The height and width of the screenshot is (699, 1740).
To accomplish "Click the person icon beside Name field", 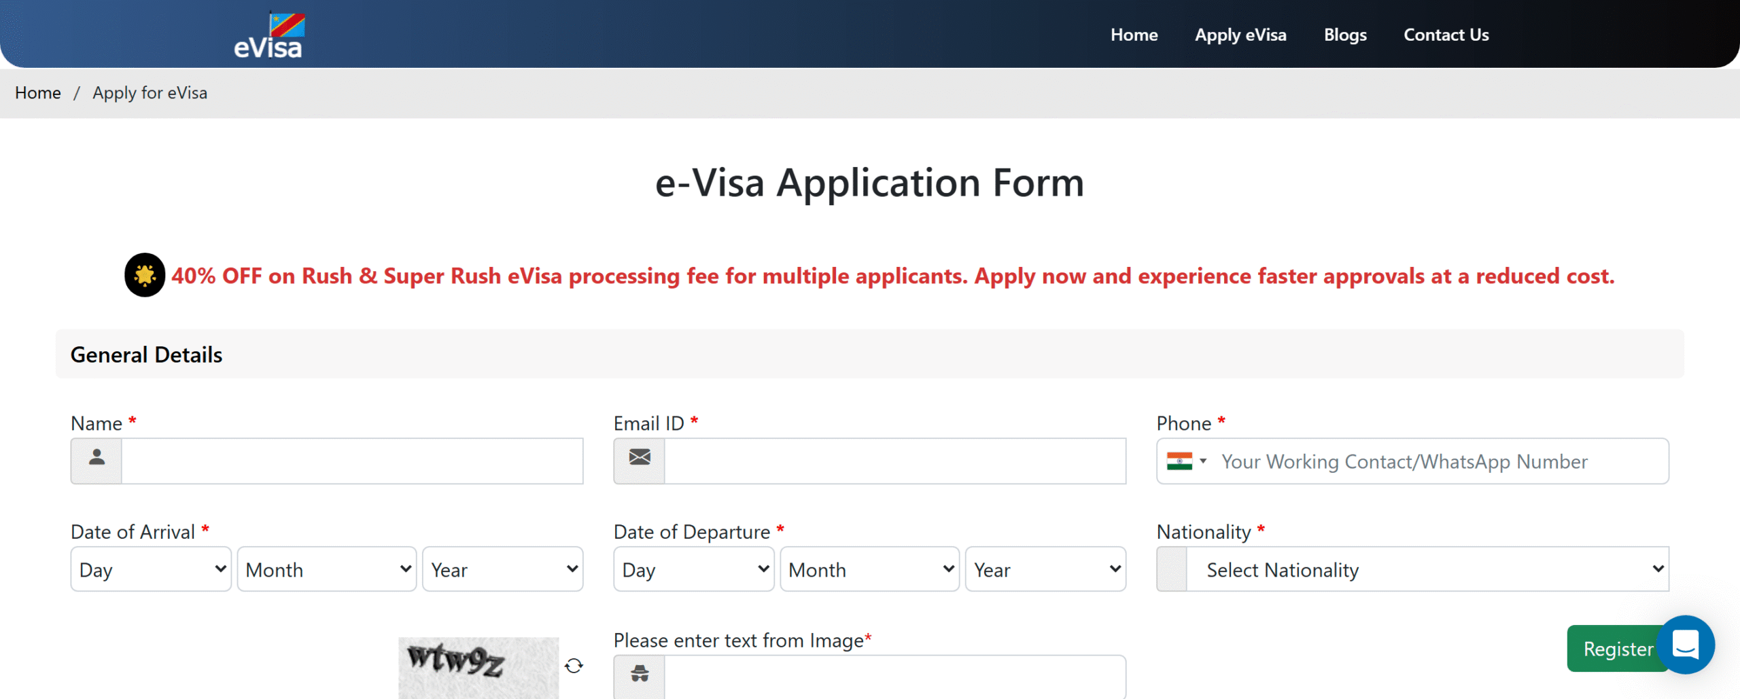I will point(97,461).
